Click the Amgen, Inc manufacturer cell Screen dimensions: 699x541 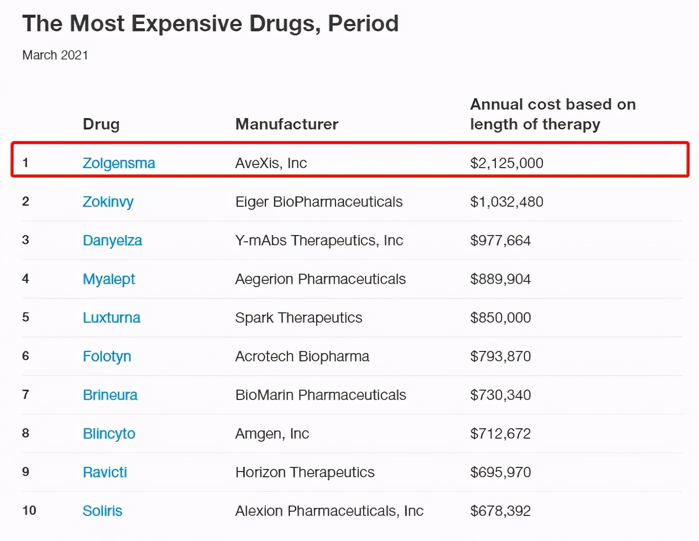pos(272,434)
